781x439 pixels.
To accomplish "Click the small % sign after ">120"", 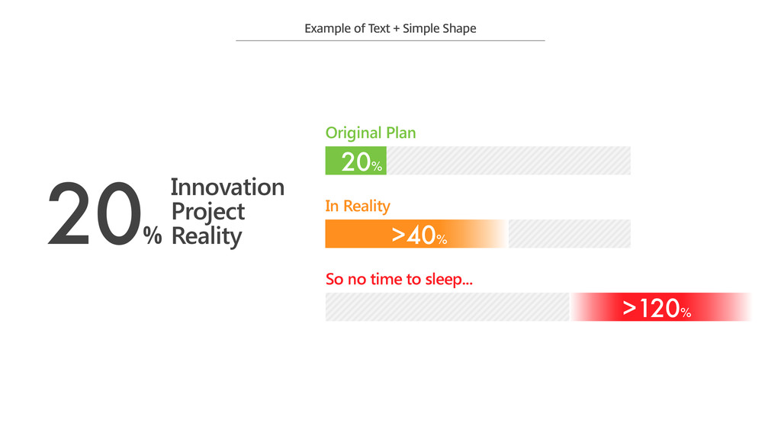I will [x=686, y=312].
